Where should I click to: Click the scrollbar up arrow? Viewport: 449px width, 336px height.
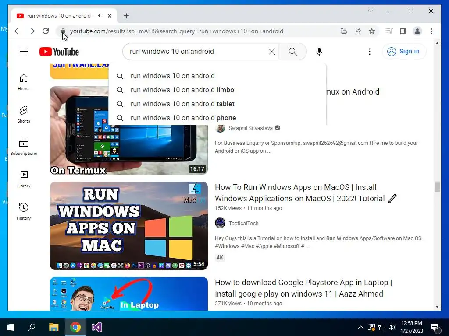pyautogui.click(x=437, y=44)
